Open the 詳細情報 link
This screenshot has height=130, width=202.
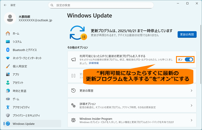point(94,63)
